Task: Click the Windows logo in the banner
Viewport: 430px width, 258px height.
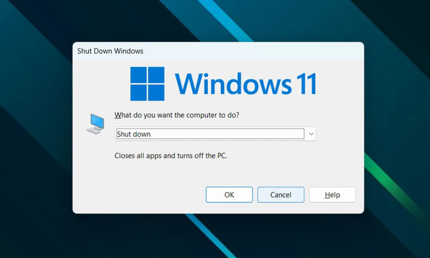Action: 147,84
